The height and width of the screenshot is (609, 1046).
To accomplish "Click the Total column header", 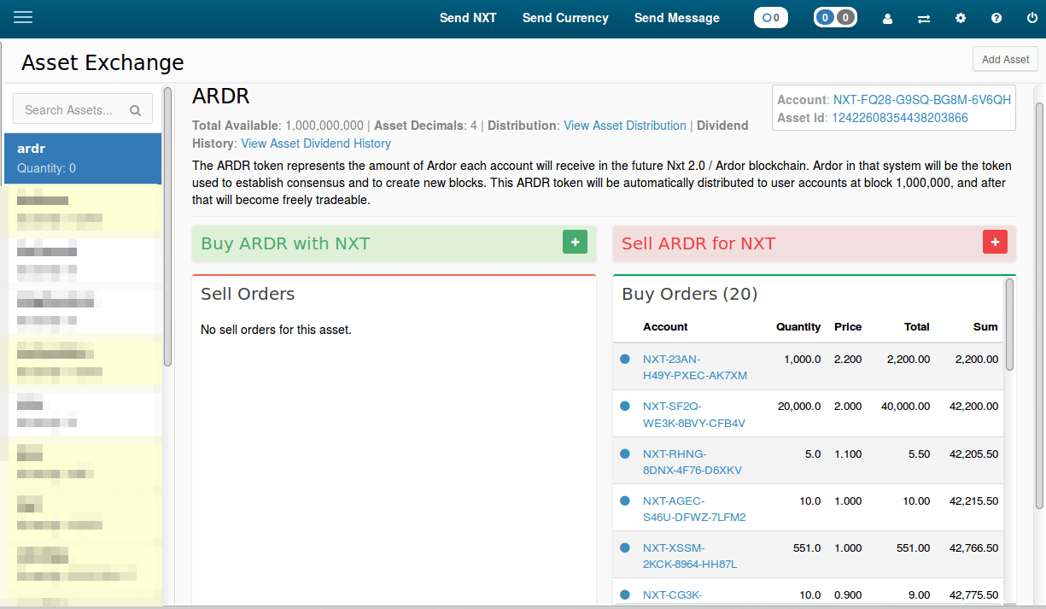I will coord(917,327).
